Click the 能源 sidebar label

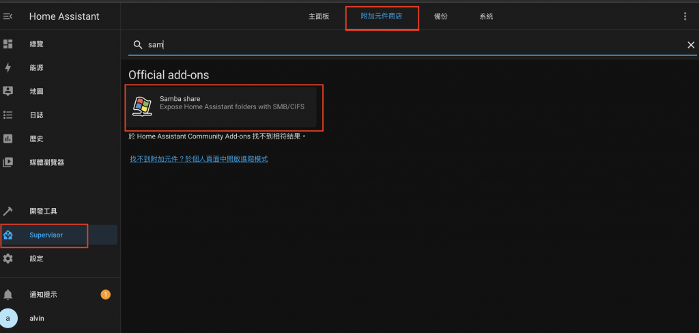[x=37, y=68]
